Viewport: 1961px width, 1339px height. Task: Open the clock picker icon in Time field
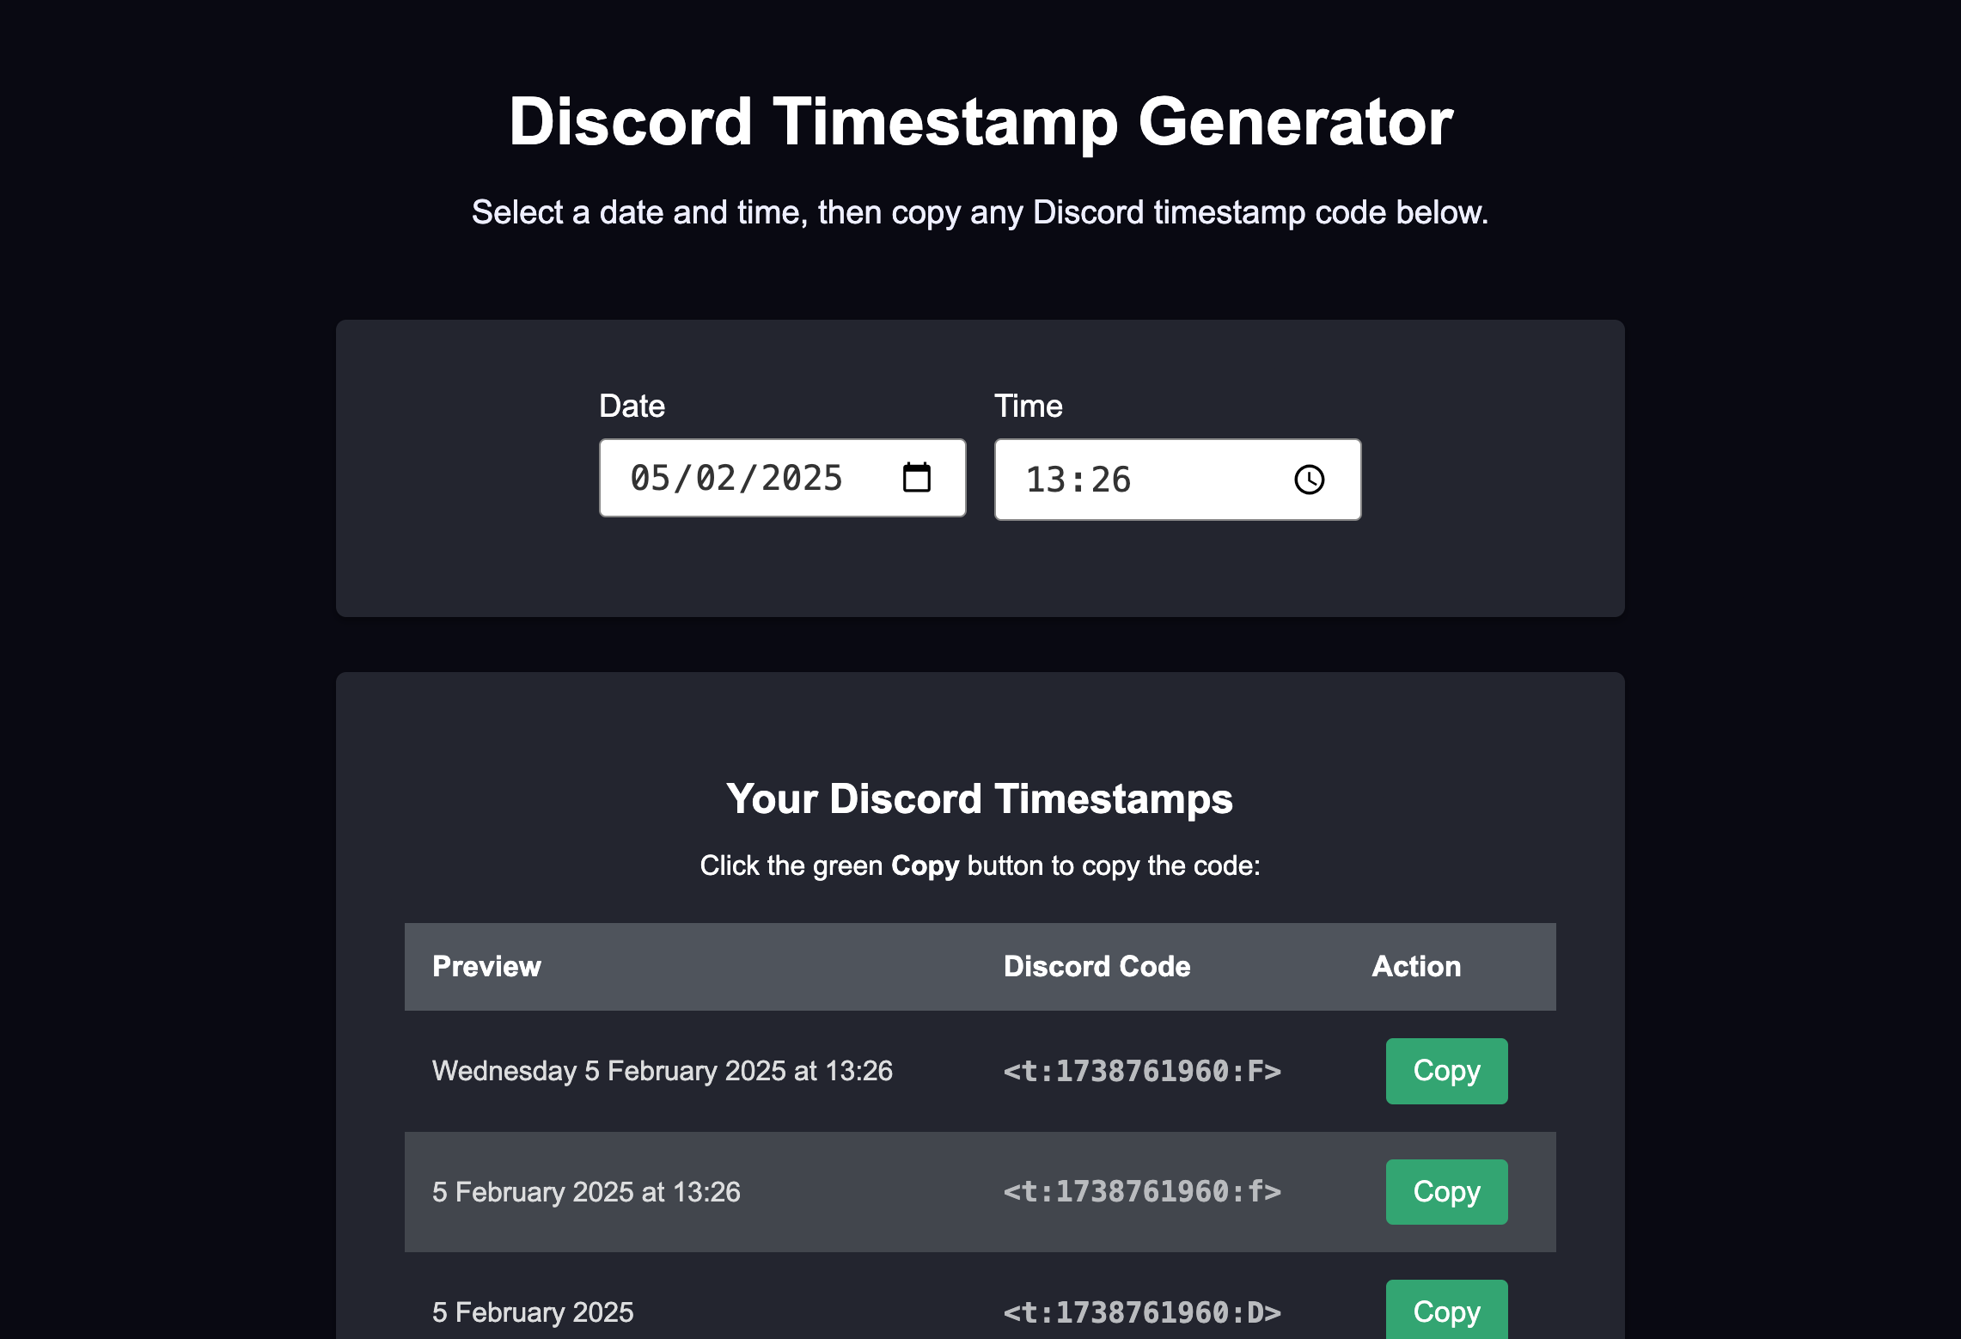tap(1310, 480)
